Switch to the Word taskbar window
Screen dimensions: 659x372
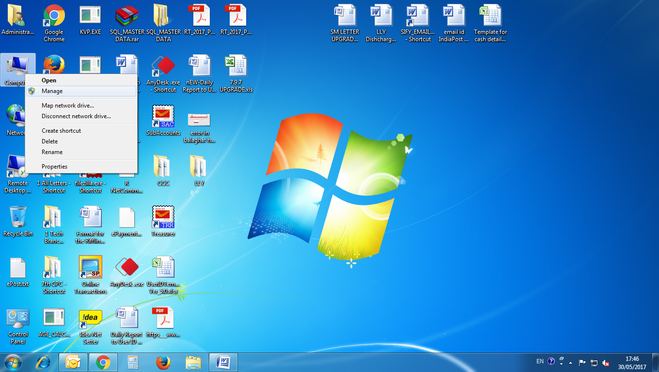(223, 362)
